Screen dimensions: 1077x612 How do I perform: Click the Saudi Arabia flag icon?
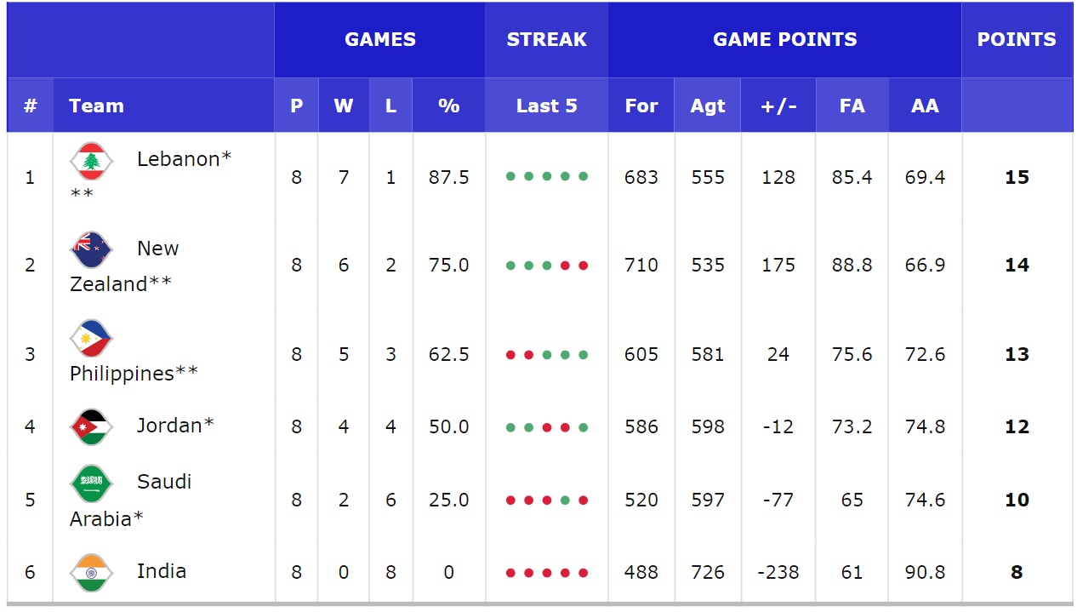pos(91,483)
